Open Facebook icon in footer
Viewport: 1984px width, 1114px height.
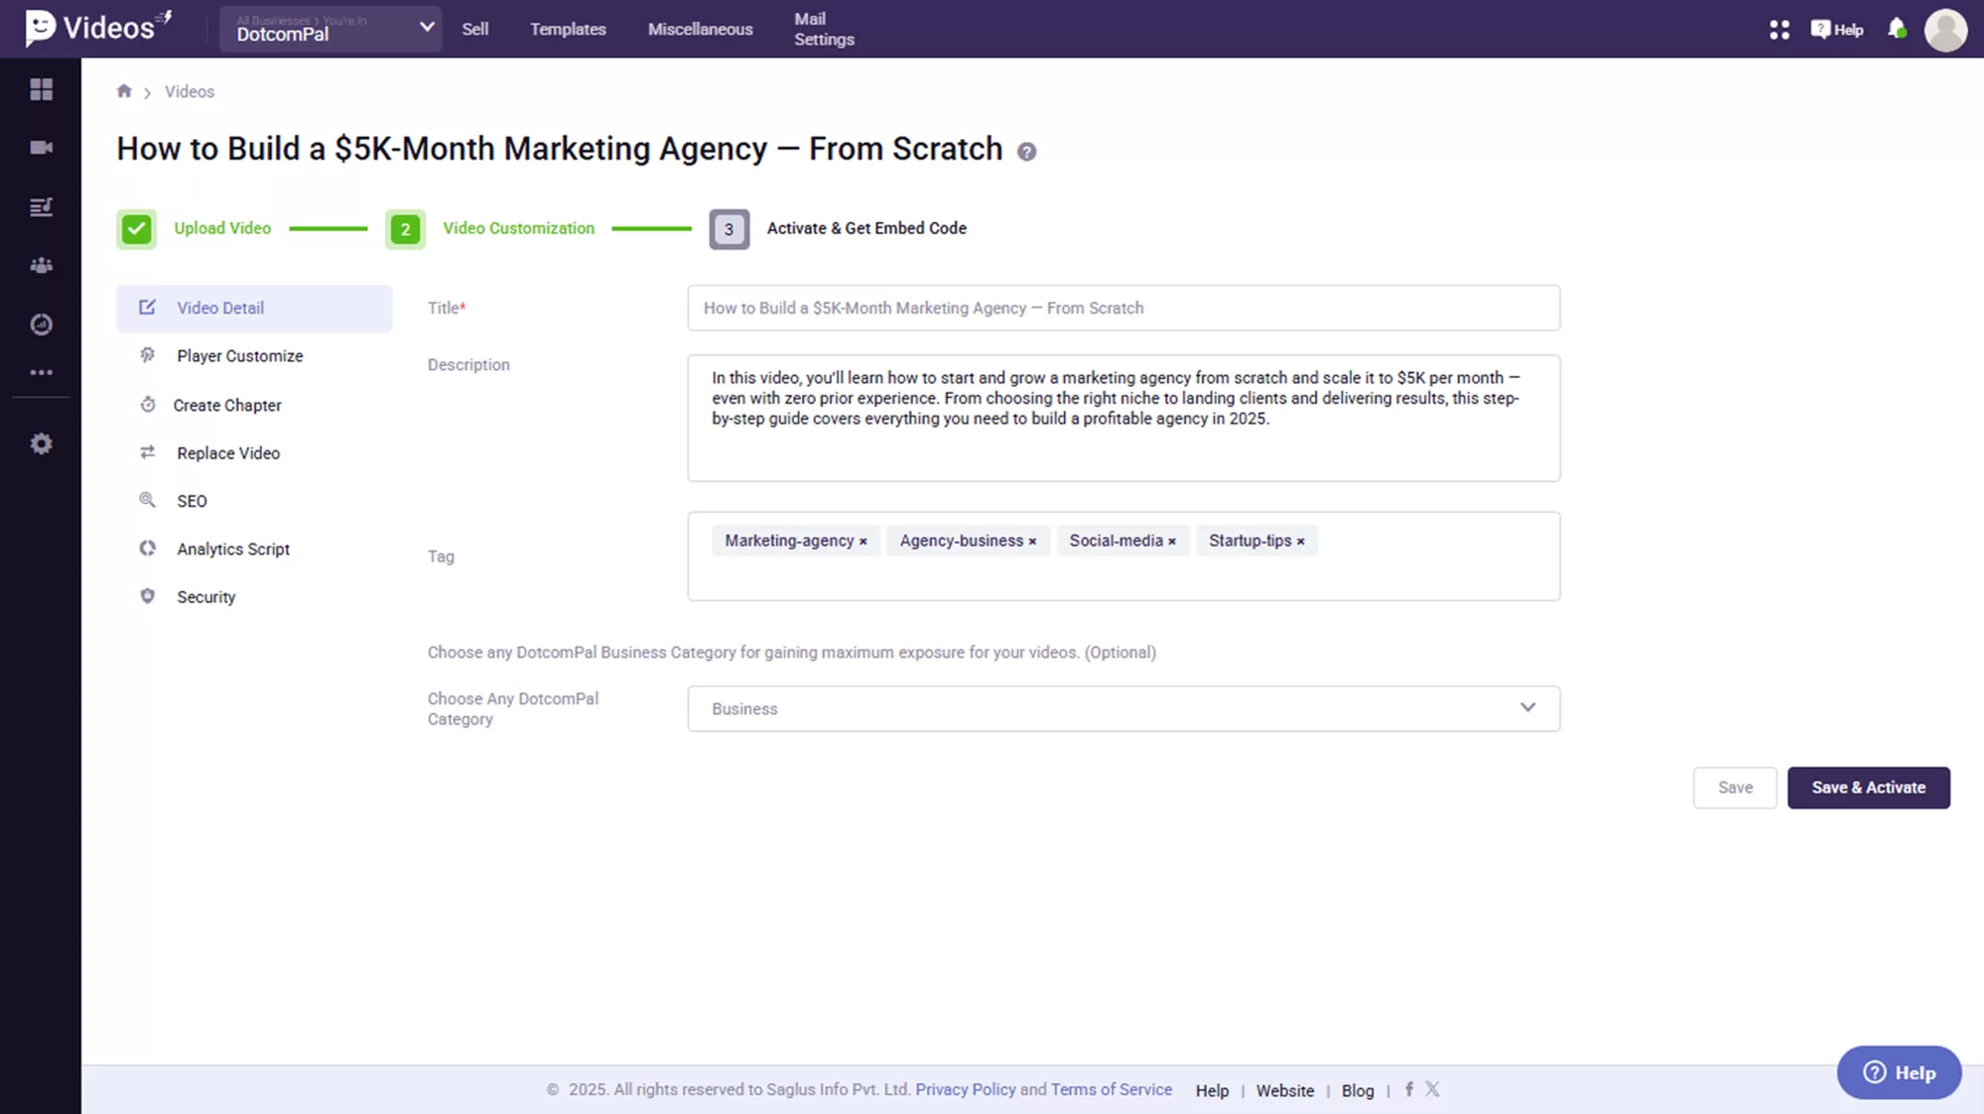[x=1408, y=1089]
